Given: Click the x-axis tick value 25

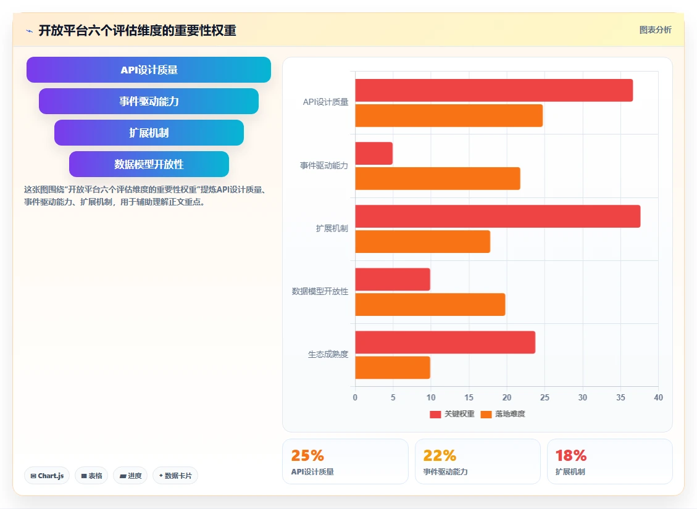Looking at the screenshot, I should pyautogui.click(x=545, y=397).
